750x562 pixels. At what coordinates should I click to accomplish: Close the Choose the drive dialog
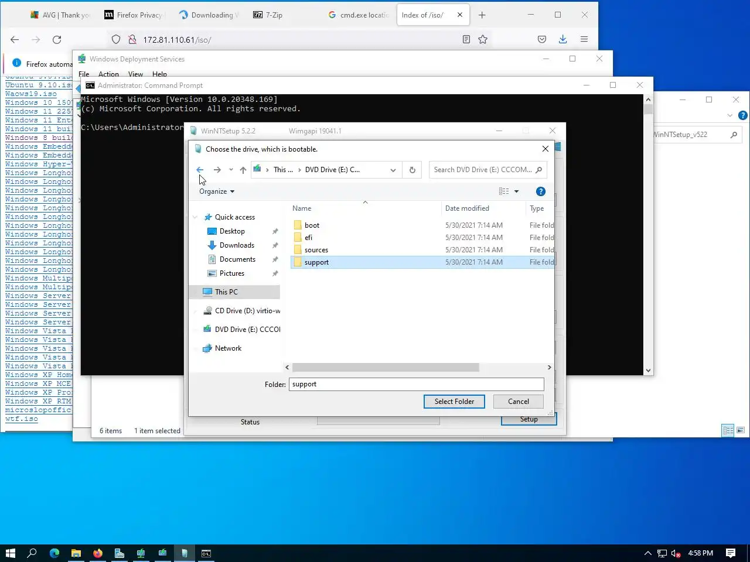tap(546, 149)
